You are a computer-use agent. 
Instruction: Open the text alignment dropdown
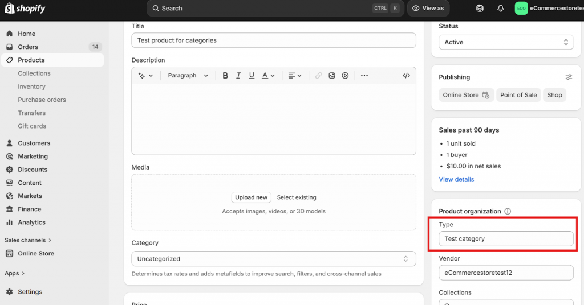[294, 76]
